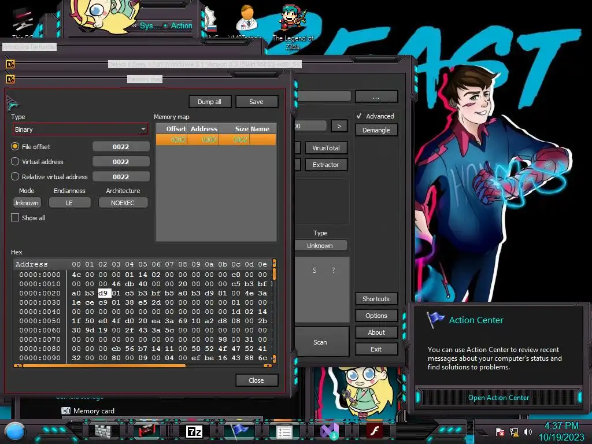Open VirusTotal in Detect It Easy
592x444 pixels.
click(326, 148)
